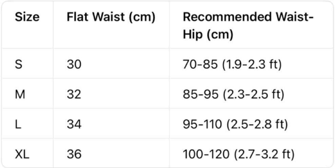Click the 95-110 waist-hip range

[x=202, y=124]
